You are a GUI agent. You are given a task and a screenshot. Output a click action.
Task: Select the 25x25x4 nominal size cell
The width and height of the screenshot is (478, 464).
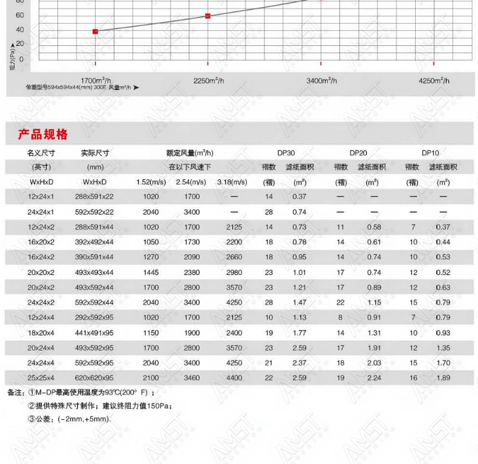point(41,378)
